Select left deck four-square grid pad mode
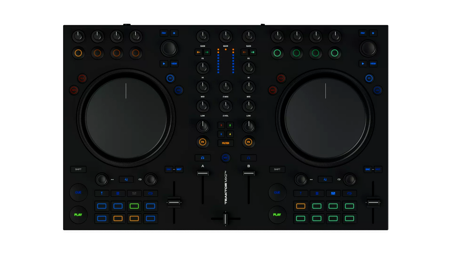The height and width of the screenshot is (254, 452). point(118,193)
